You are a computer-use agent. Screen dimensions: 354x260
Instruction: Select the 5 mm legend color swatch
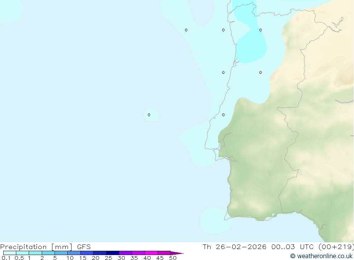click(x=61, y=253)
